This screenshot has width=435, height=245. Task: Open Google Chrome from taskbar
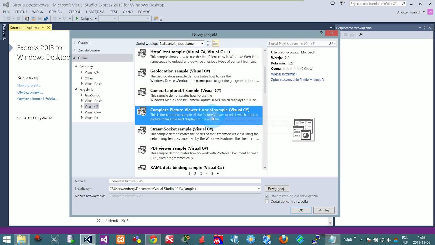(153, 240)
